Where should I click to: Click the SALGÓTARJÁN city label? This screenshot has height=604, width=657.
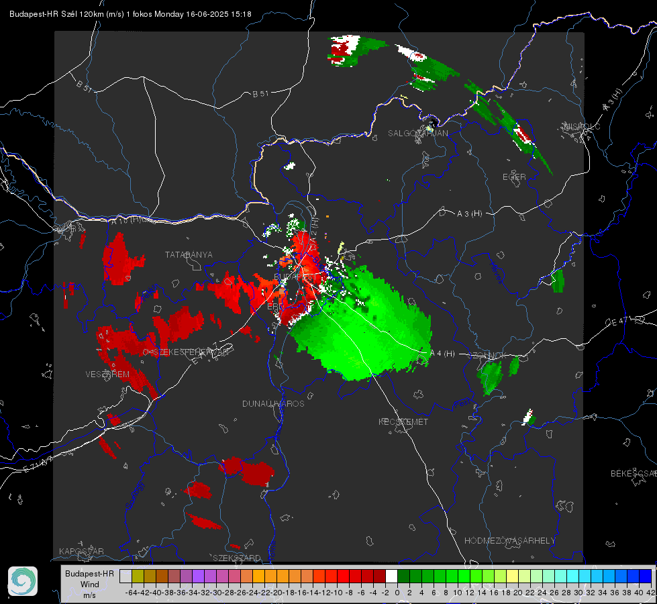pyautogui.click(x=417, y=134)
